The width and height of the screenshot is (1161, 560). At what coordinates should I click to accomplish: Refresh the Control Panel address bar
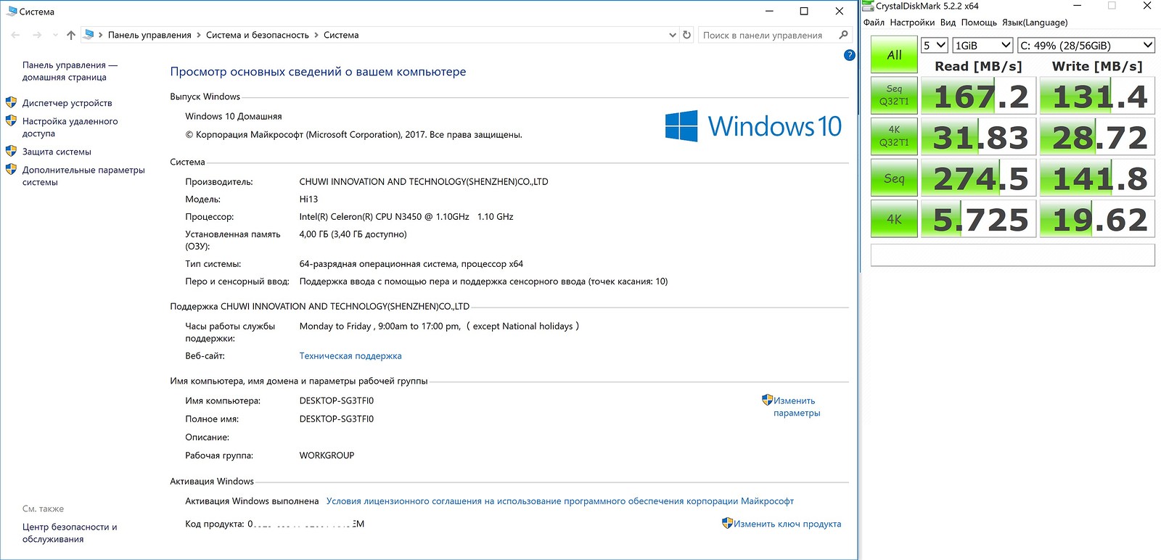(x=687, y=35)
